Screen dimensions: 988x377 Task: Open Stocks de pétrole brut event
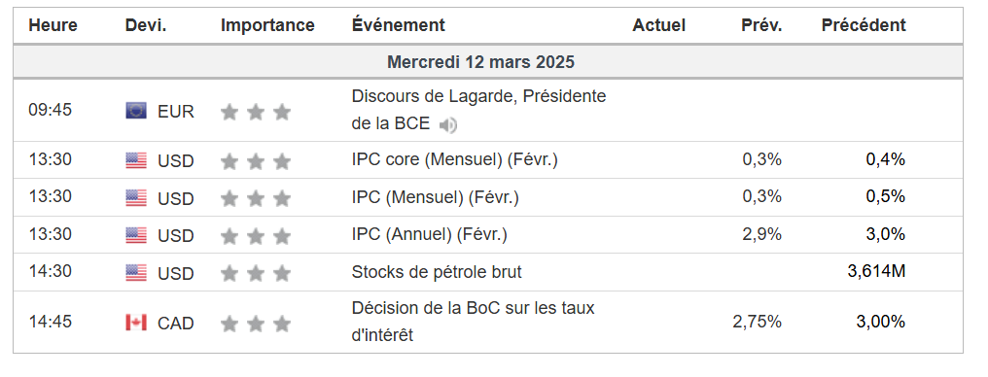[x=437, y=272]
